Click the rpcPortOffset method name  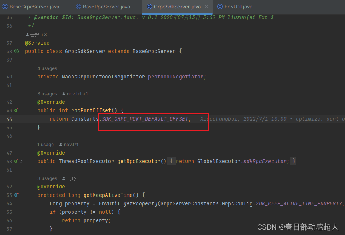coord(91,110)
